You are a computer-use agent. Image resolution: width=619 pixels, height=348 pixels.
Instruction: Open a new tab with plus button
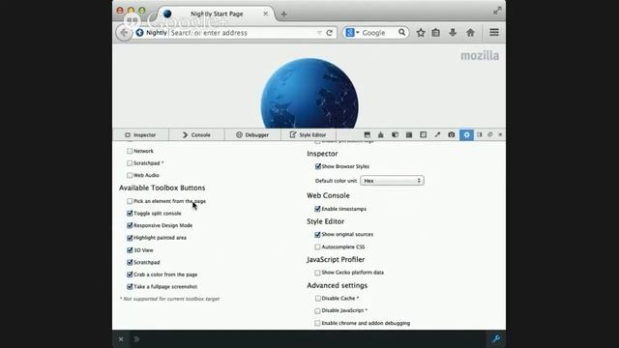pyautogui.click(x=283, y=14)
